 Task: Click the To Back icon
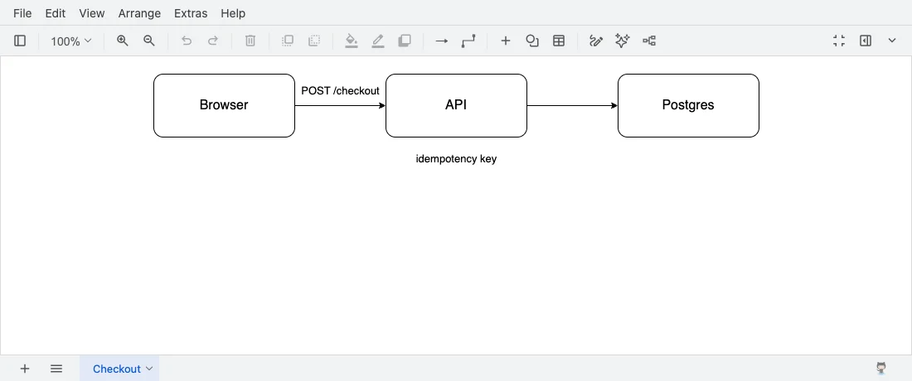pos(314,41)
